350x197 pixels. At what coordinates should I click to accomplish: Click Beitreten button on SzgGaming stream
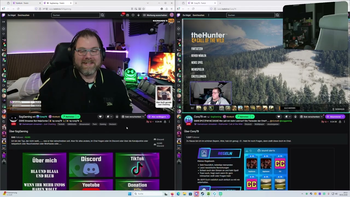pyautogui.click(x=68, y=117)
